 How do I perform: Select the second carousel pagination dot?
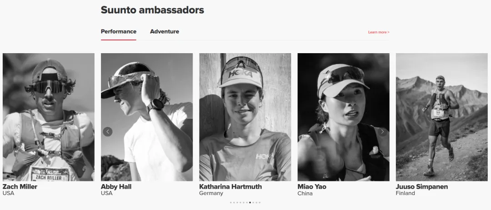(234, 202)
